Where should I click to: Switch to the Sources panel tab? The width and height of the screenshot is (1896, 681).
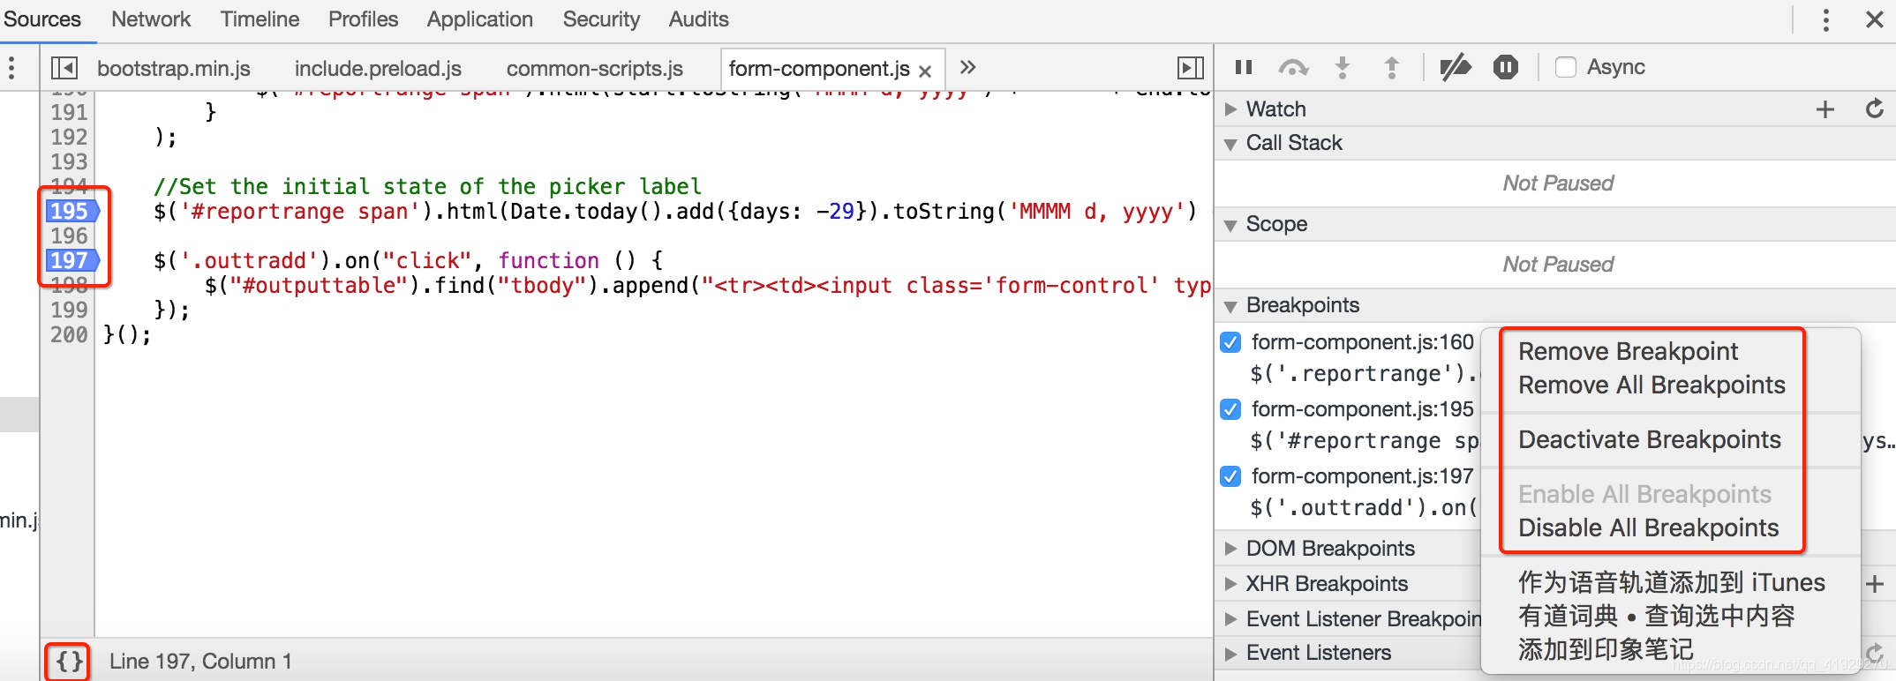pyautogui.click(x=42, y=19)
